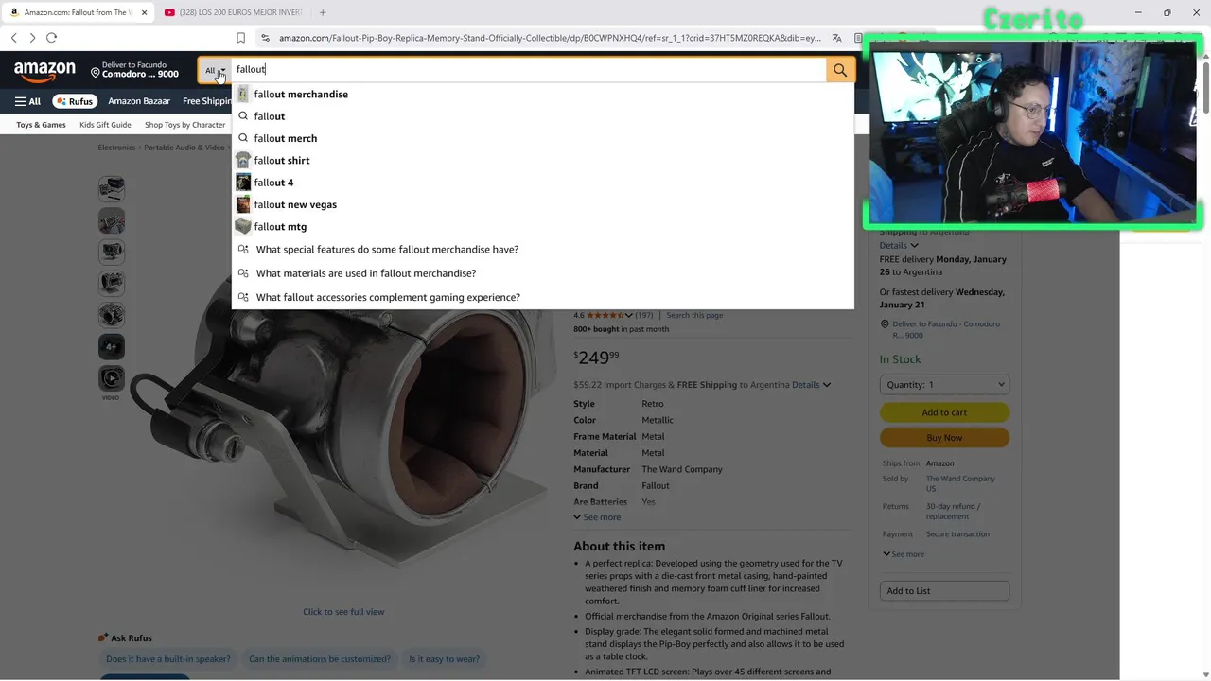This screenshot has width=1211, height=681.
Task: Expand the star rating popover chevron
Action: click(x=628, y=315)
